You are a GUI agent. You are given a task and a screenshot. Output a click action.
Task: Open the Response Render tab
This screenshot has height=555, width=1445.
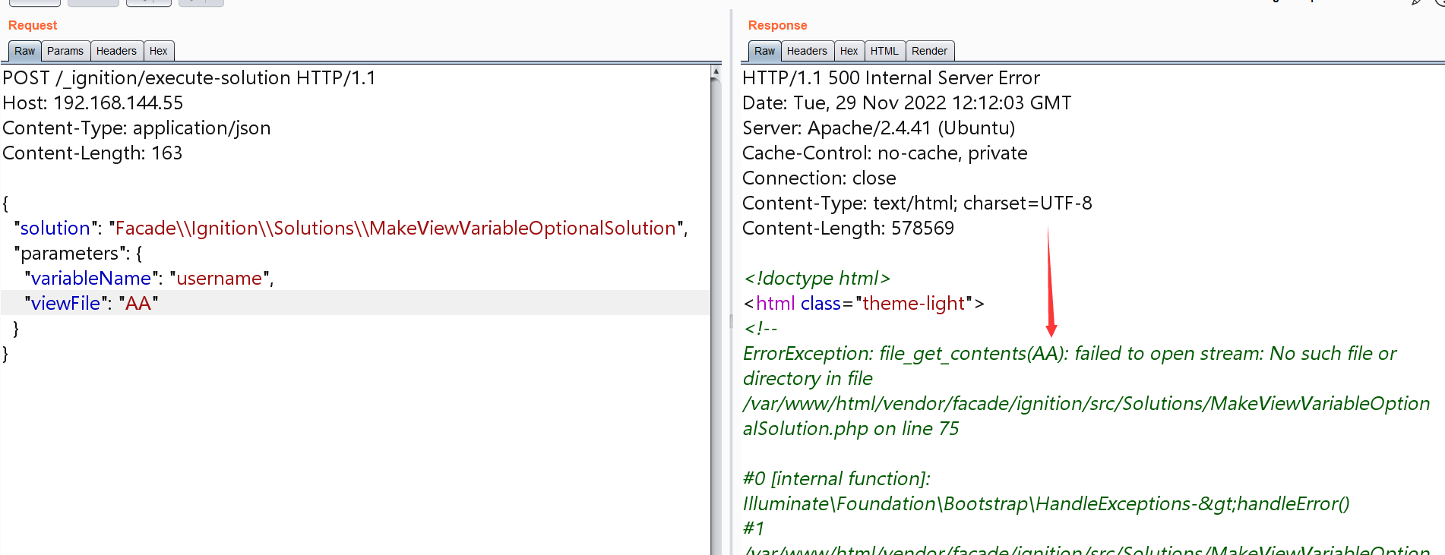coord(930,51)
